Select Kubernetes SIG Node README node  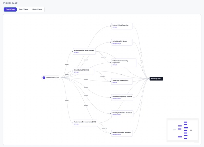[84, 51]
